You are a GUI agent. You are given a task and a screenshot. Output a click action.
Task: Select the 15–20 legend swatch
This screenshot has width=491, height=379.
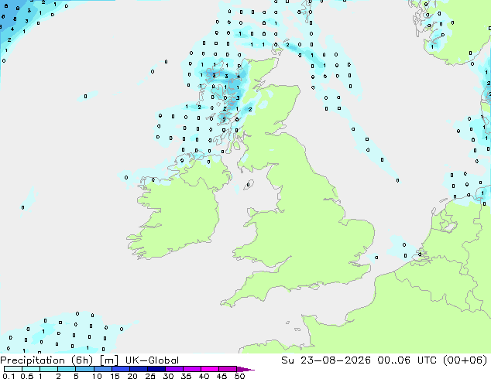(121, 369)
